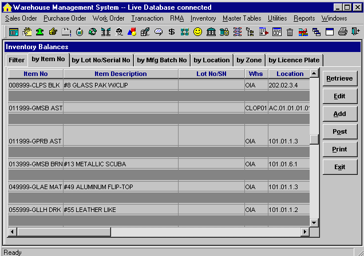Click the horizontal scrollbar right arrow
The width and height of the screenshot is (364, 256).
[x=304, y=231]
